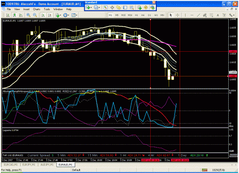
Task: Toggle Expert Advisors icon
Action: click(152, 7)
